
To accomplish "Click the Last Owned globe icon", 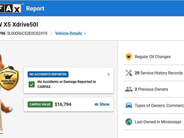I will point(129,122).
